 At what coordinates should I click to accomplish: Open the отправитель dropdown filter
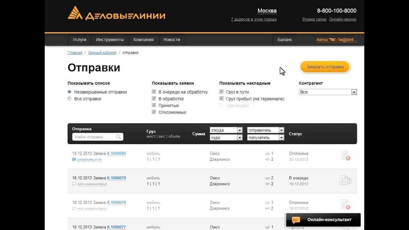(266, 130)
